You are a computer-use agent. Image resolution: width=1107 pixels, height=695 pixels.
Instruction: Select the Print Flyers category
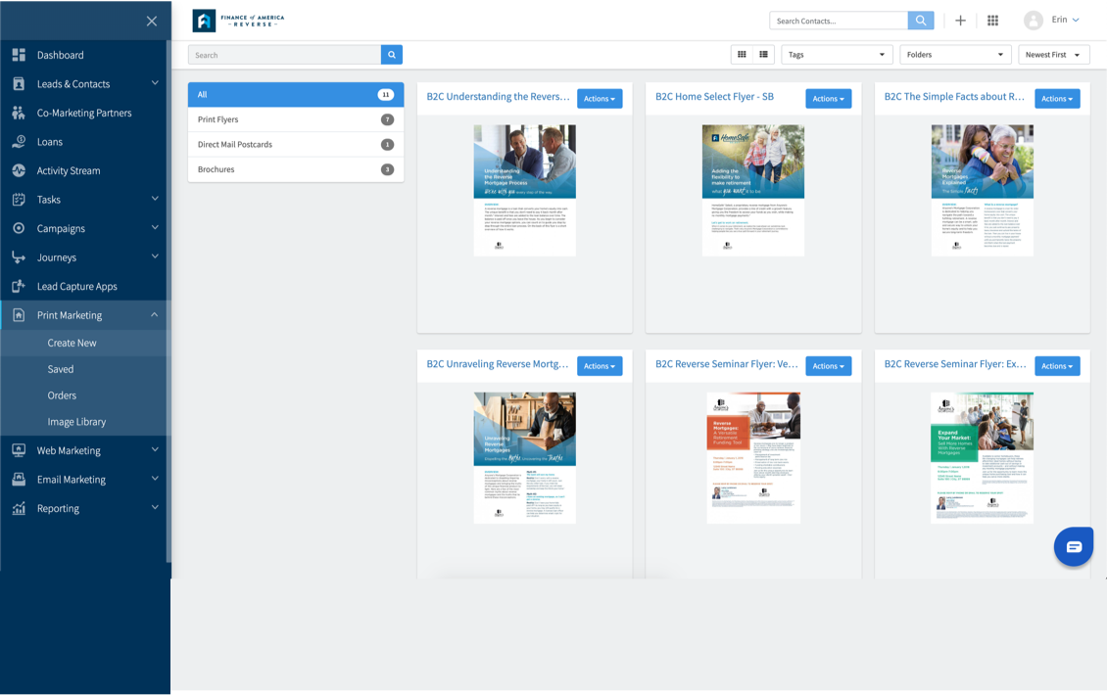pyautogui.click(x=295, y=119)
